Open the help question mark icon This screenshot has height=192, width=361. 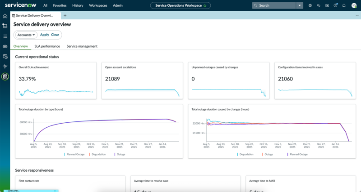coord(335,5)
